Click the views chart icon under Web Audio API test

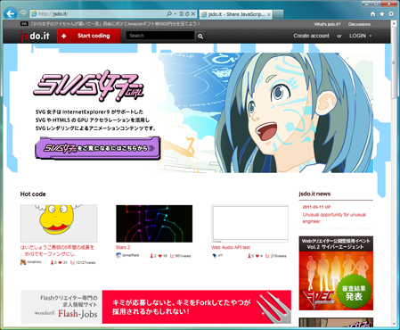pyautogui.click(x=267, y=256)
